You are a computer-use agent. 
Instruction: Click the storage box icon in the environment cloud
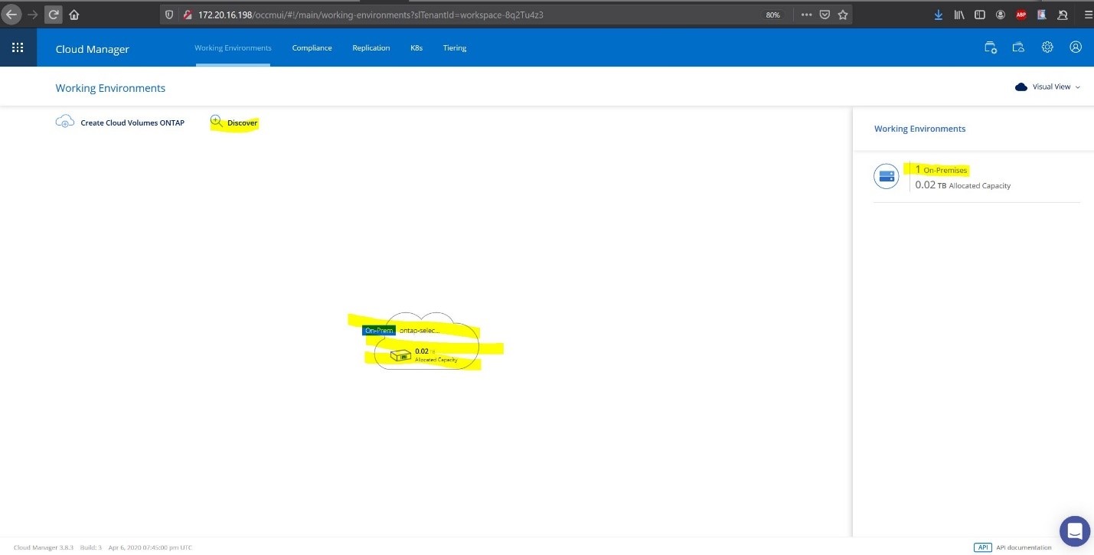400,355
